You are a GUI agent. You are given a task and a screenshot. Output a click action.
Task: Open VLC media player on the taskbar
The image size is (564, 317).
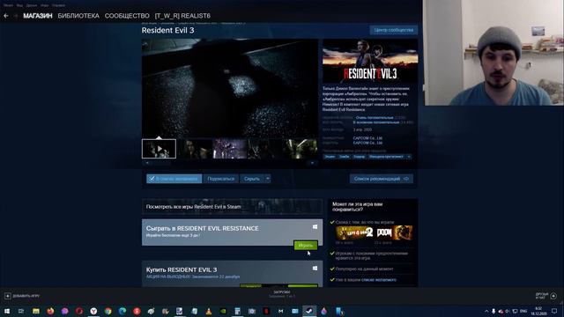[x=209, y=311]
